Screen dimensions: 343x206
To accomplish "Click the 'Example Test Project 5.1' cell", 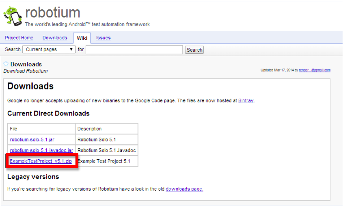I will (108, 161).
